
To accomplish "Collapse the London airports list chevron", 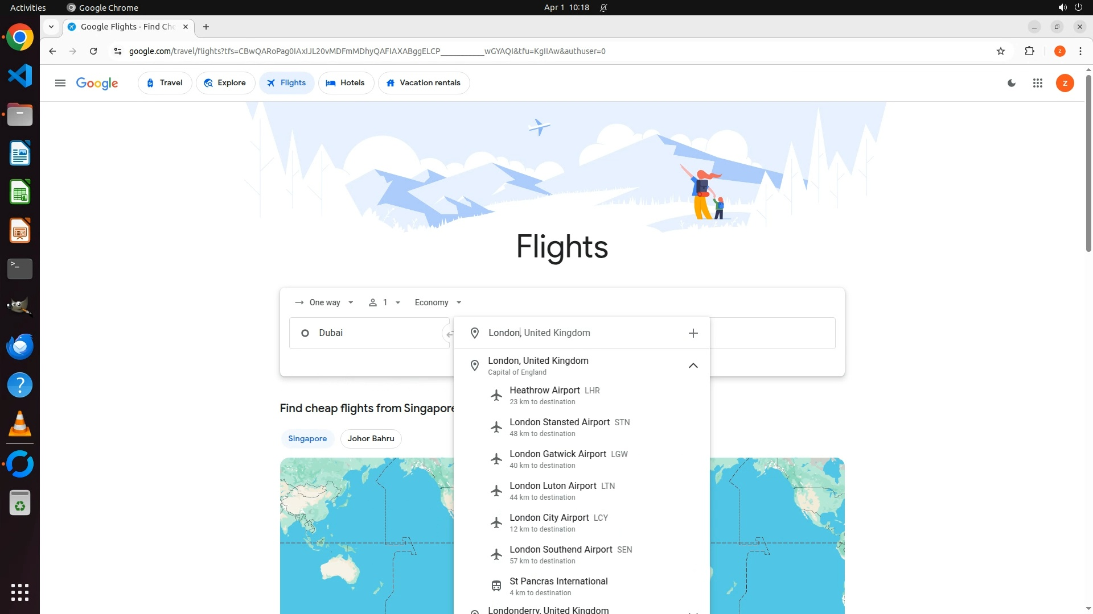I will [x=693, y=366].
